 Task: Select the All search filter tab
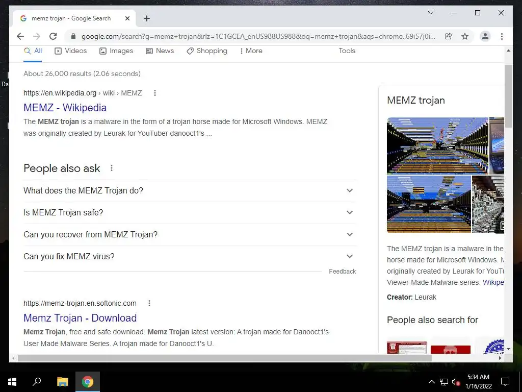pyautogui.click(x=33, y=51)
